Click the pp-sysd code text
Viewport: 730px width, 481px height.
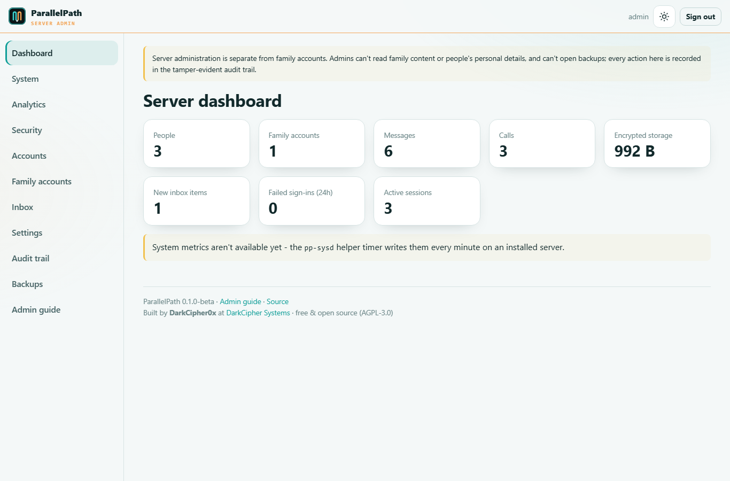coord(319,247)
